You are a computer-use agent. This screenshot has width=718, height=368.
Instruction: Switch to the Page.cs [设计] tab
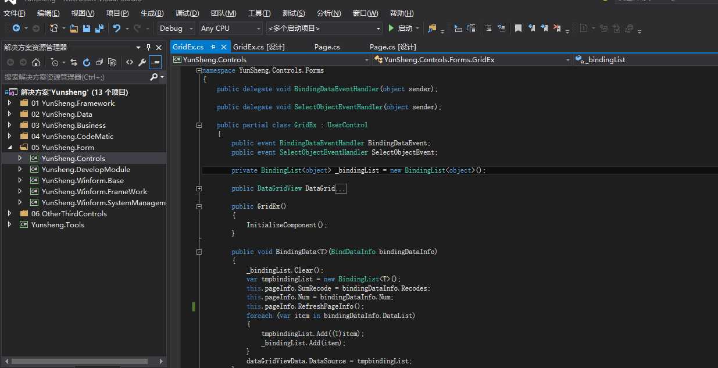(x=393, y=47)
